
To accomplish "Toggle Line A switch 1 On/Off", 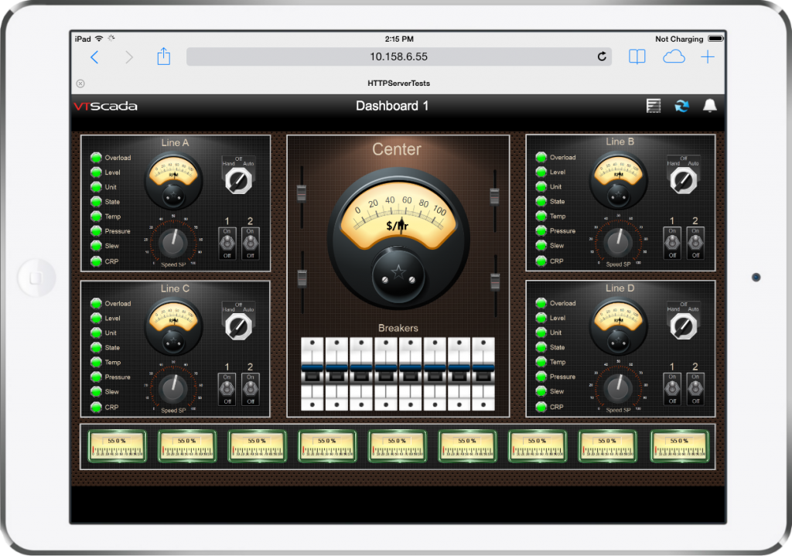I will [227, 243].
